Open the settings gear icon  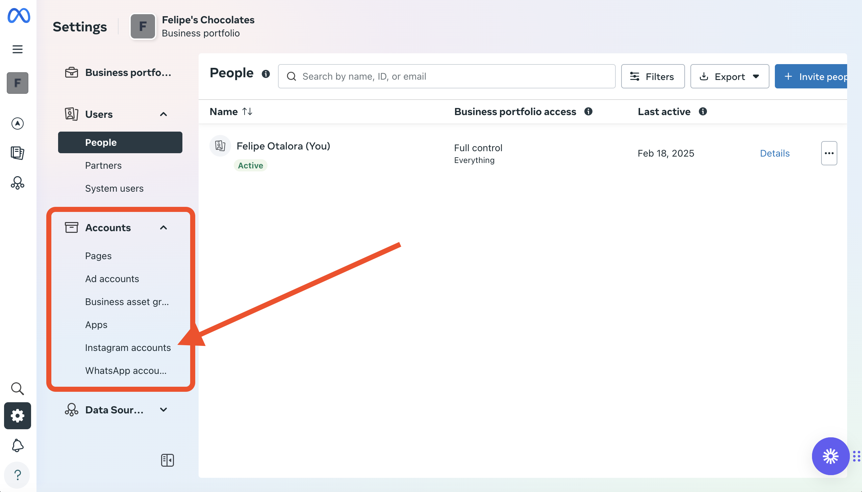coord(18,416)
